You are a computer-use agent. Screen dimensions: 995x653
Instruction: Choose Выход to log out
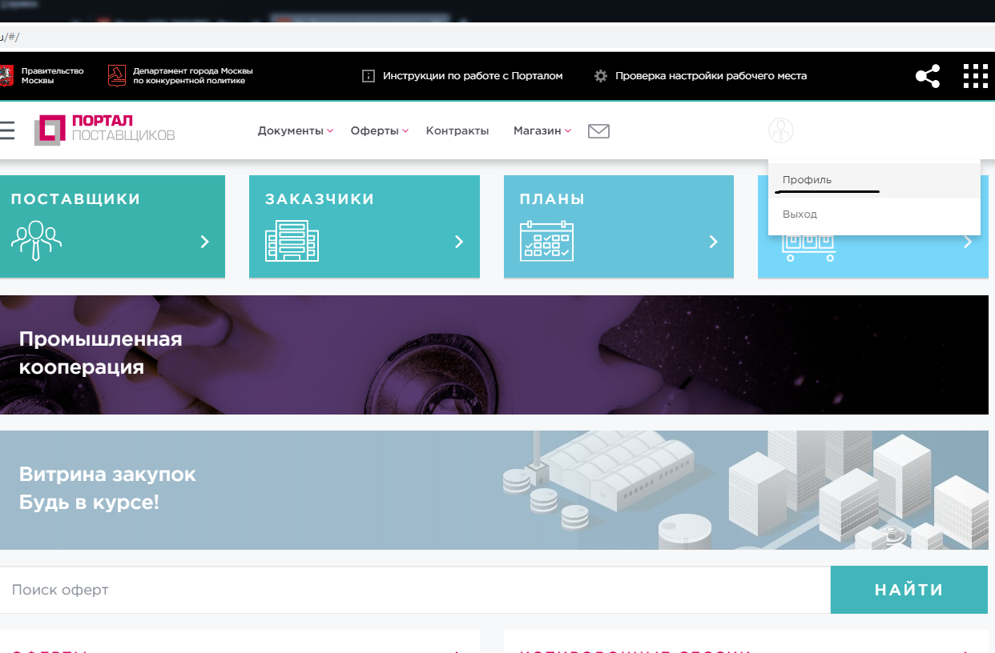800,214
